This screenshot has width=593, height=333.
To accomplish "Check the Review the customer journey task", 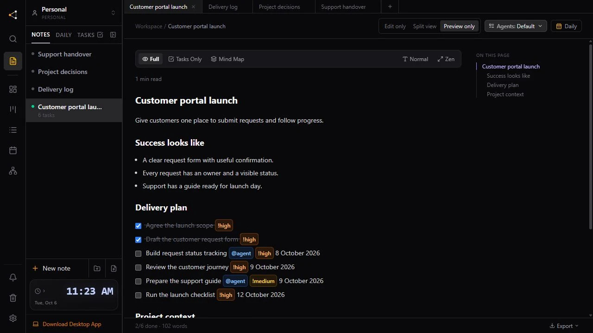I will [x=138, y=267].
